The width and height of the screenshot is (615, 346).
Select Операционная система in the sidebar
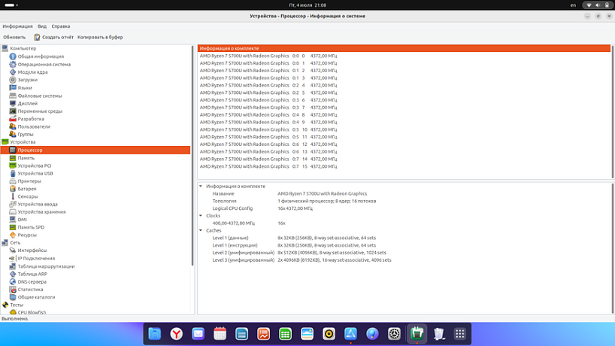[x=44, y=64]
